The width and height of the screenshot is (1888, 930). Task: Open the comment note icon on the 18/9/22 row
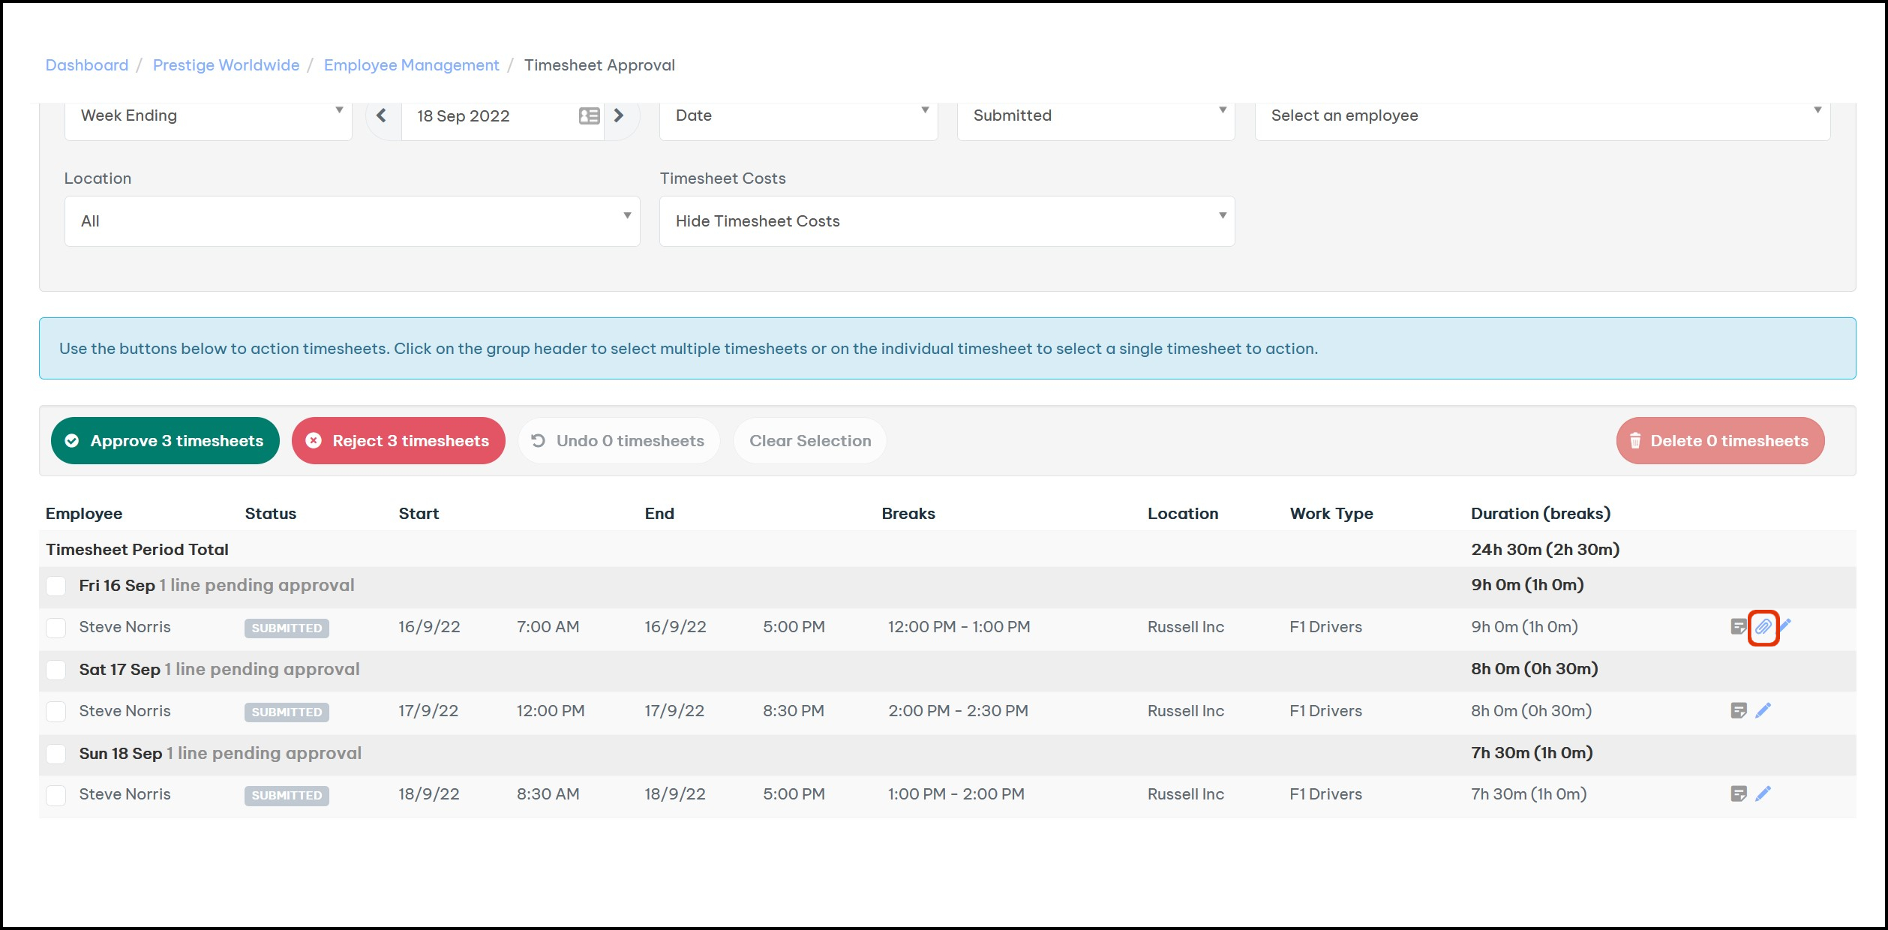point(1738,793)
